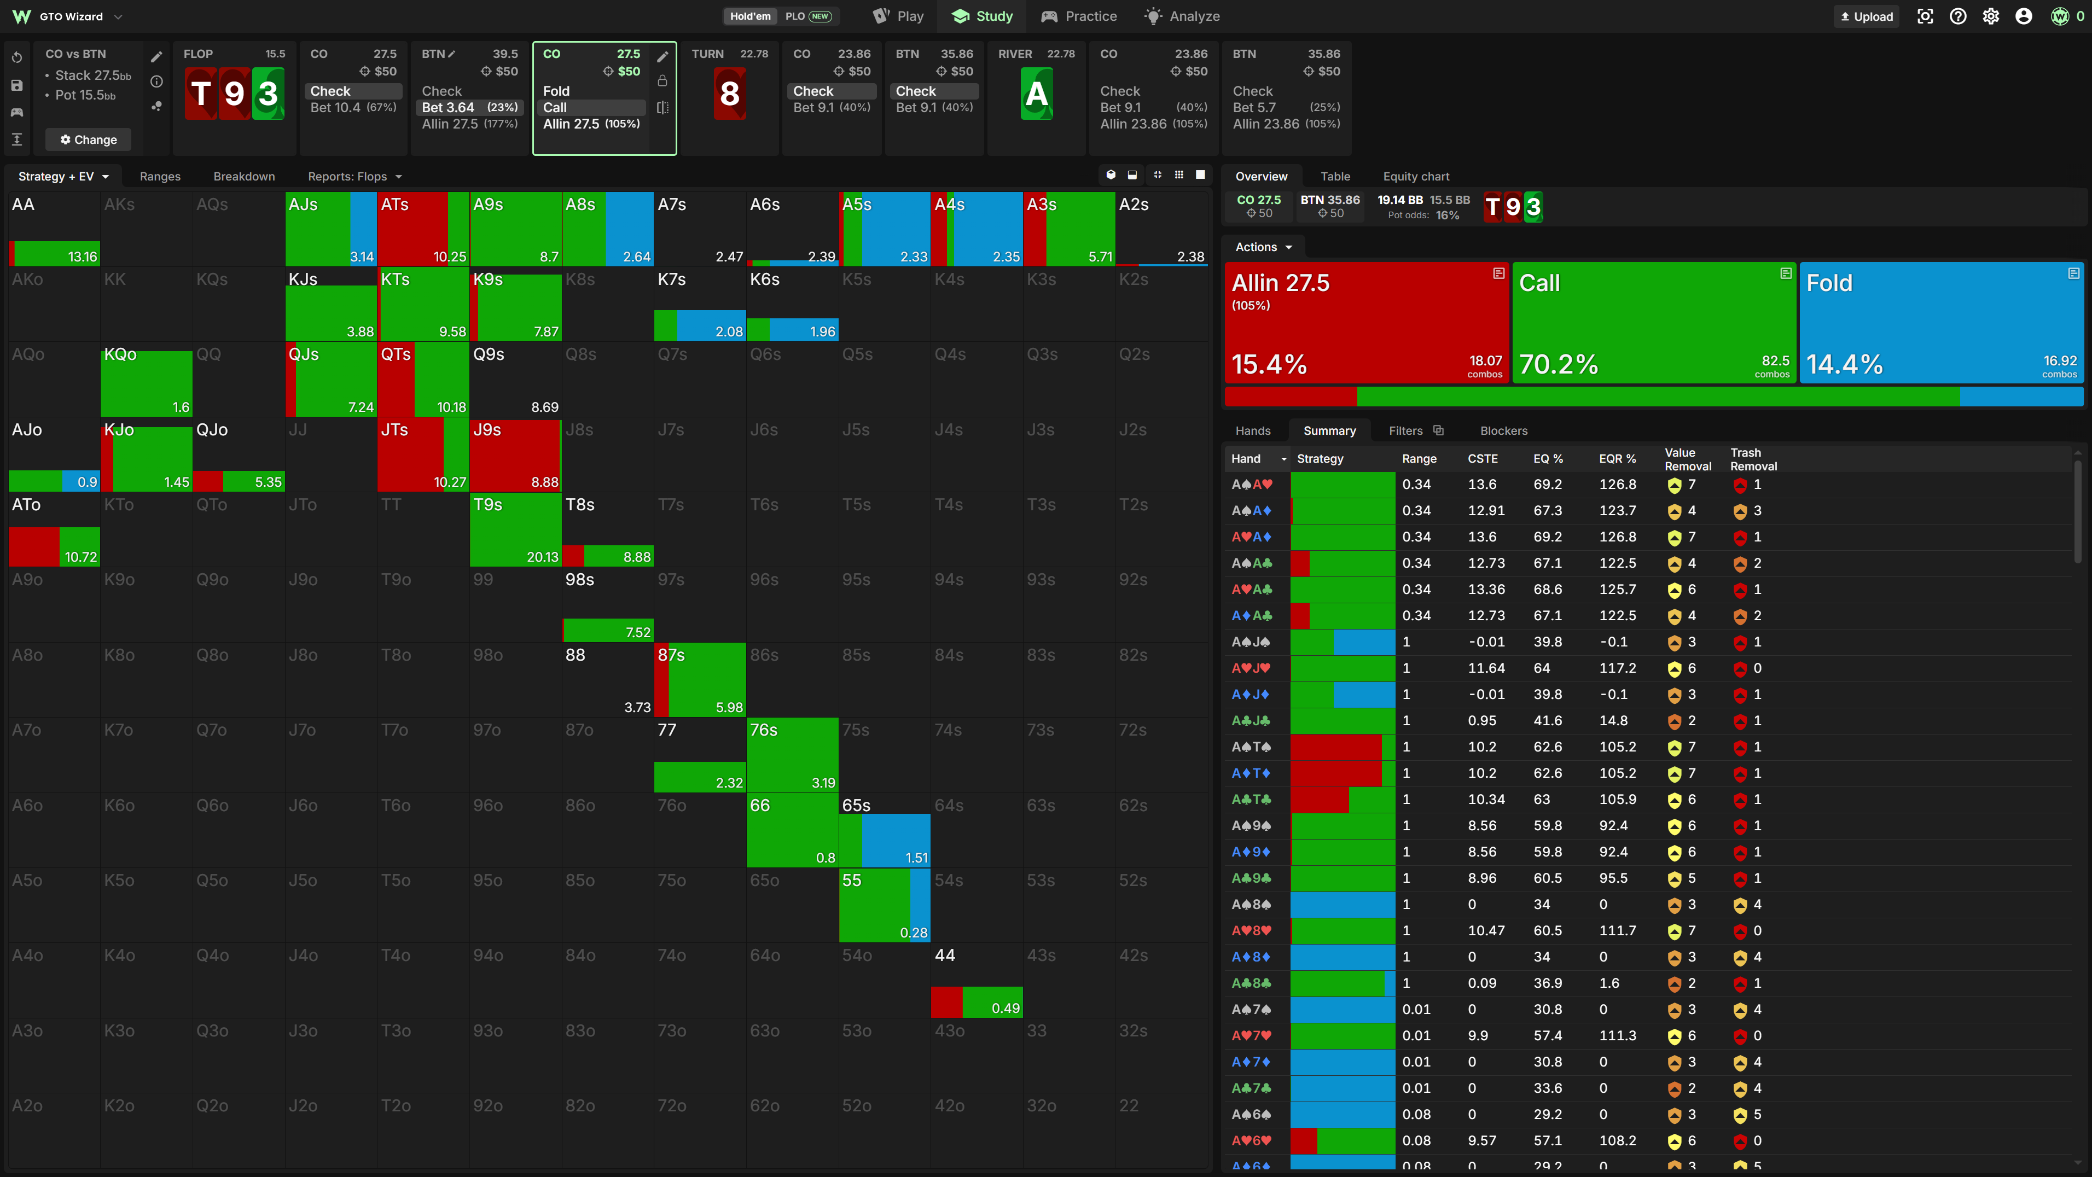Viewport: 2092px width, 1177px height.
Task: Switch to the Breakdown tab
Action: pos(243,176)
